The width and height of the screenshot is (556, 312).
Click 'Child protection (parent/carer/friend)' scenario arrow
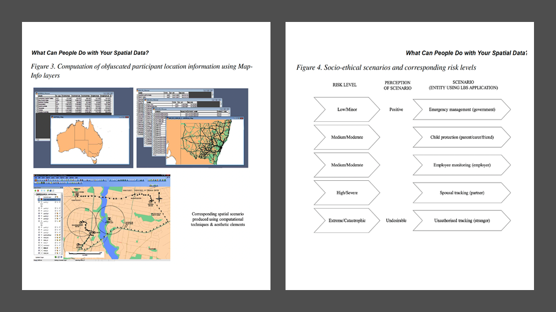[x=462, y=138]
